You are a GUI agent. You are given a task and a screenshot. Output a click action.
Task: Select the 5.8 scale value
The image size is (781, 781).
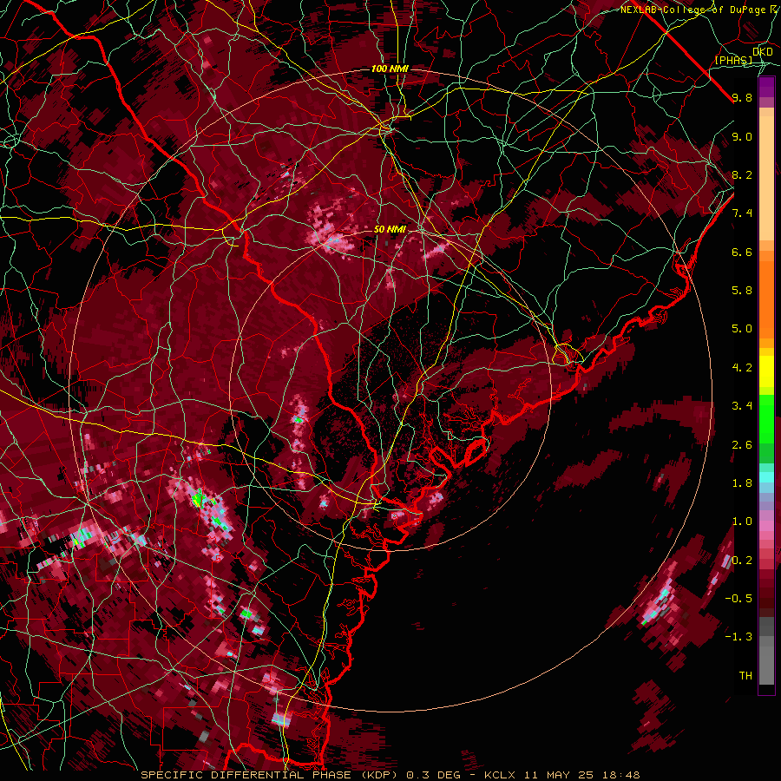[x=742, y=291]
